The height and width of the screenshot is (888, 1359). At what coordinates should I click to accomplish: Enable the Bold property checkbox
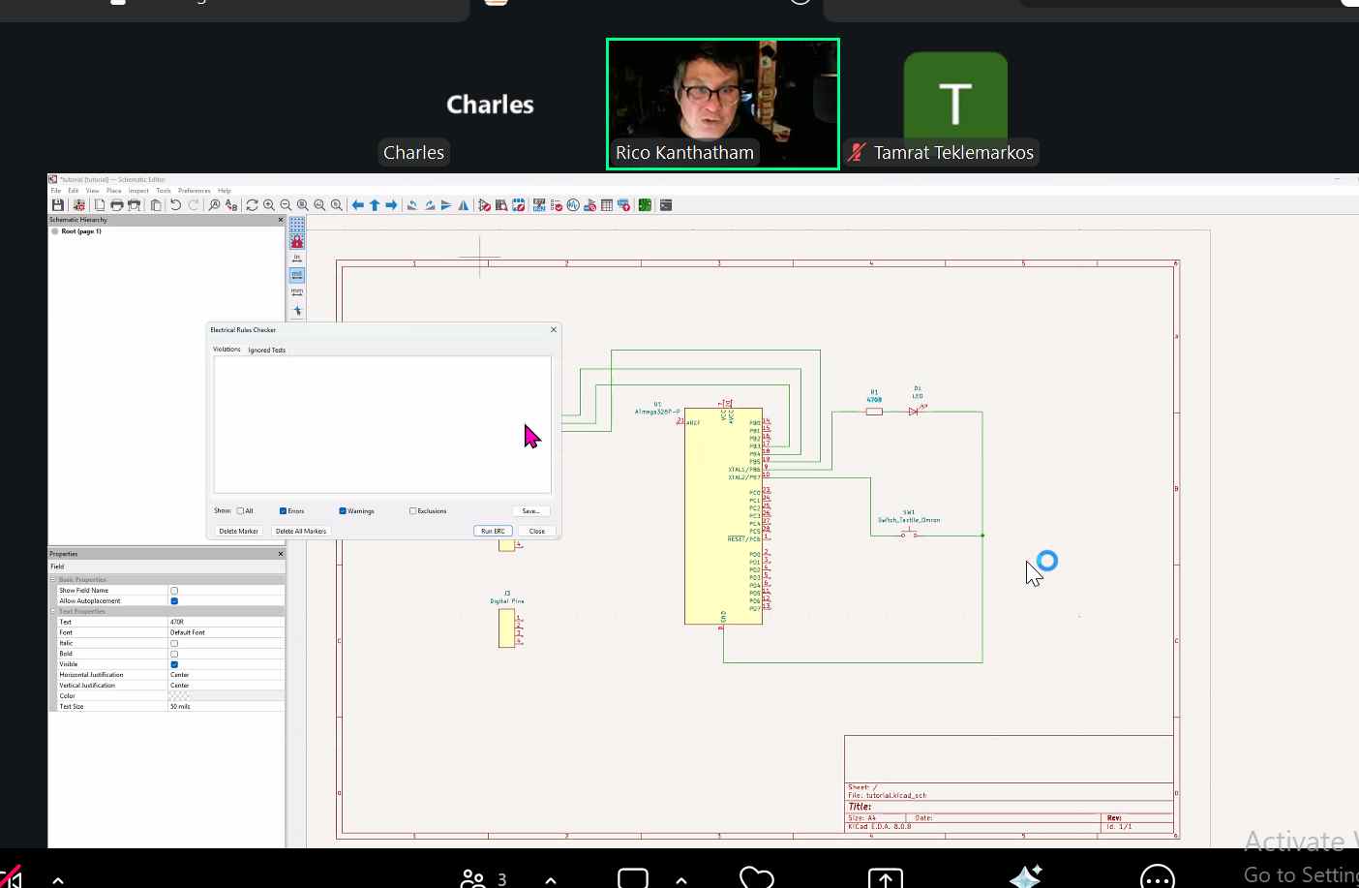[174, 654]
